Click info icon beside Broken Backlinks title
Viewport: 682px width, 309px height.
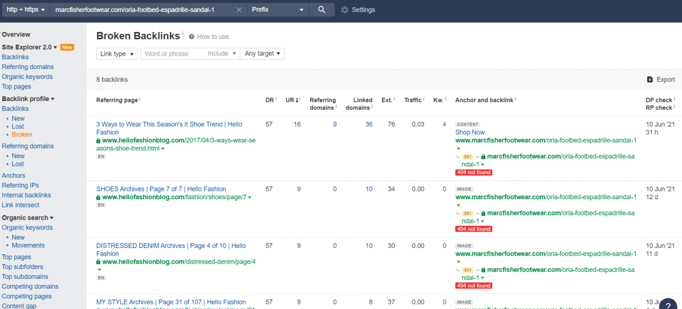point(183,33)
